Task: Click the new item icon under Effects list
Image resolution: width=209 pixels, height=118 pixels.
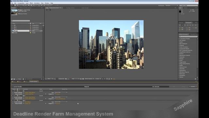Action: (195, 79)
